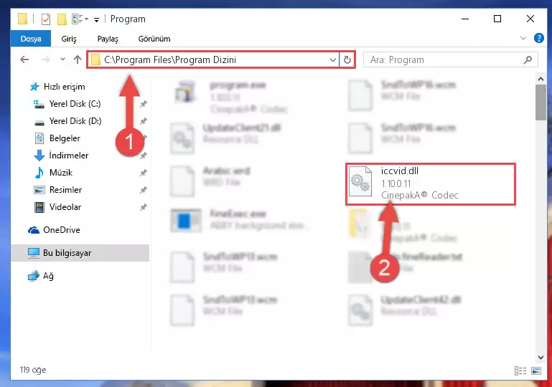Switch to the Görünüm ribbon tab
This screenshot has height=387, width=552.
click(154, 39)
